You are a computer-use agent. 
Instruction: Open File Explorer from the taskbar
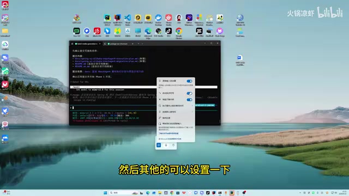[x=160, y=193]
